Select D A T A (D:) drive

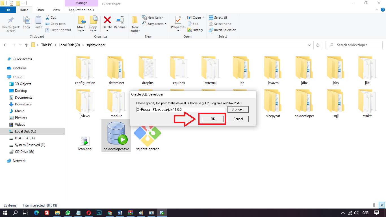pos(25,138)
